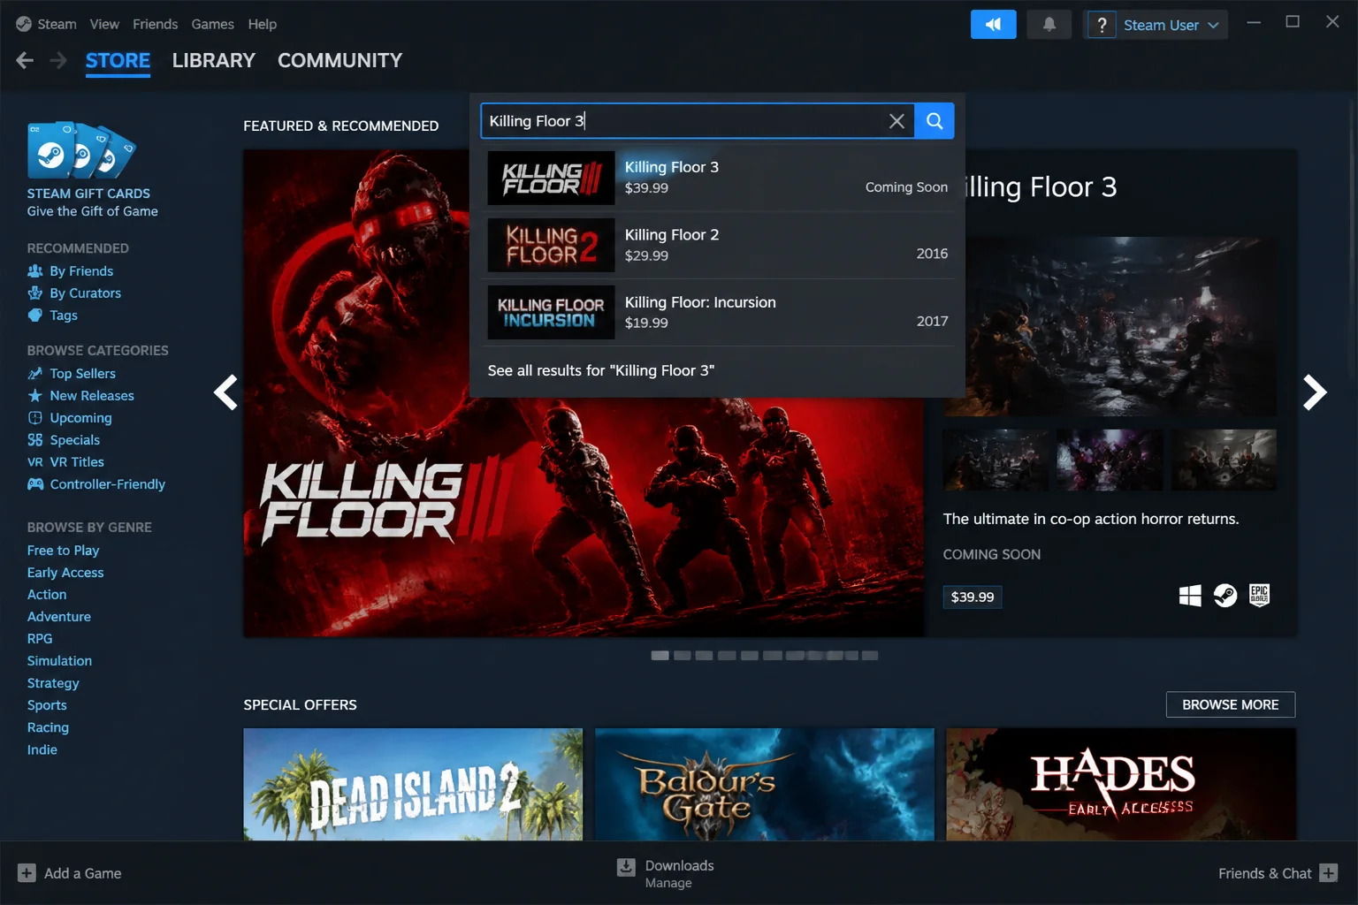
Task: Switch to the STORE tab
Action: point(118,60)
